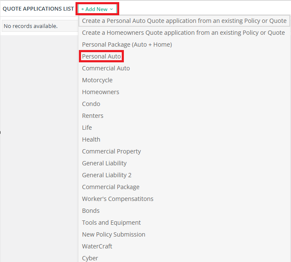Image resolution: width=291 pixels, height=262 pixels.
Task: Choose Condo in the dropdown
Action: click(91, 104)
